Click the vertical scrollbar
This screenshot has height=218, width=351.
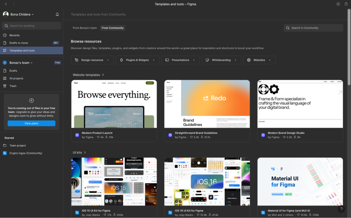click(349, 47)
